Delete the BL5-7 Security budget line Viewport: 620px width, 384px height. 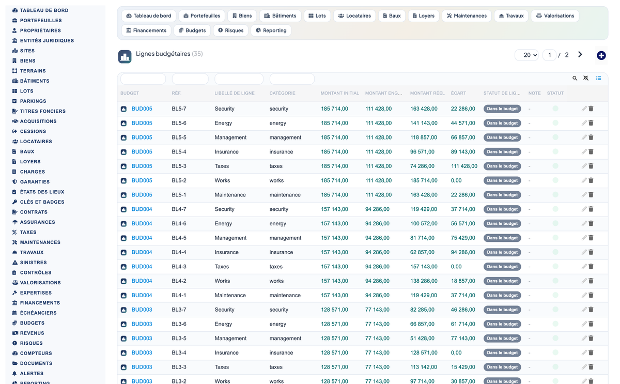point(591,109)
